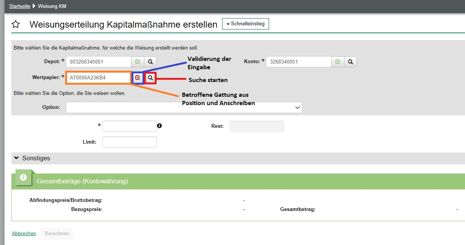Validate the Wertpapier input with check icon
This screenshot has height=245, width=465.
(138, 78)
